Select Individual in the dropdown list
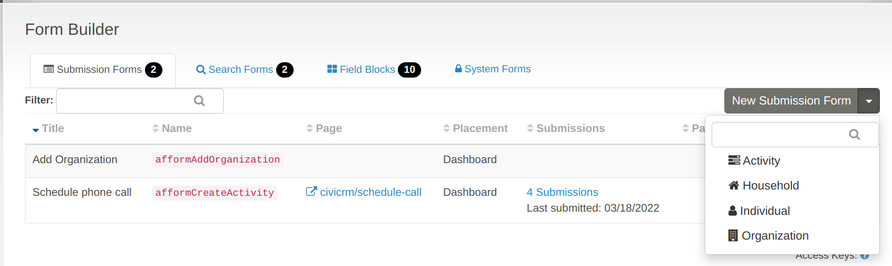Screen dimensions: 892x266 pyautogui.click(x=764, y=211)
